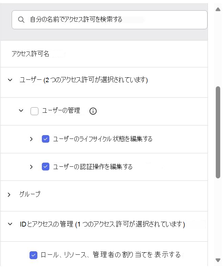Uncheck ユーザーの認証操作を編集する
The height and width of the screenshot is (275, 224).
coord(45,167)
